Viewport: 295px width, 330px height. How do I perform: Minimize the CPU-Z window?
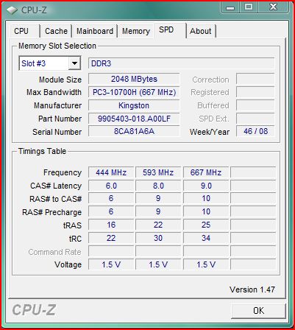pyautogui.click(x=231, y=7)
